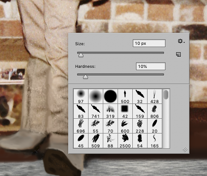
Task: Choose the 70 splatter brush preset
Action: pyautogui.click(x=110, y=126)
